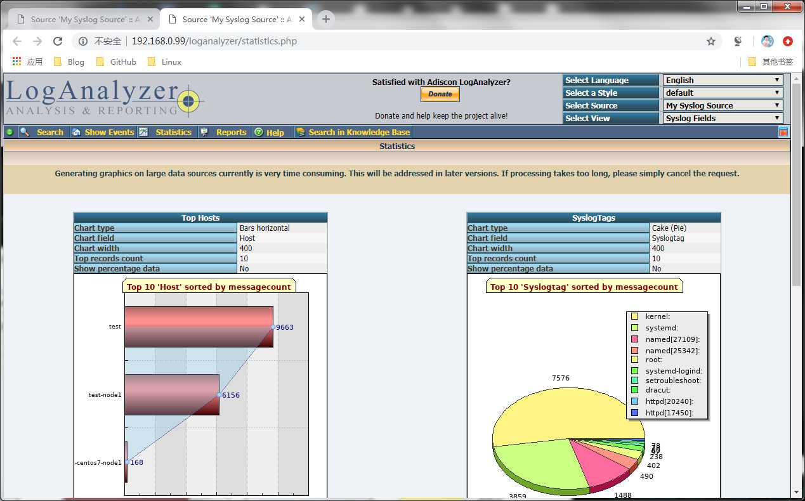Bookmark this page with the star icon
The image size is (805, 501).
(x=711, y=41)
